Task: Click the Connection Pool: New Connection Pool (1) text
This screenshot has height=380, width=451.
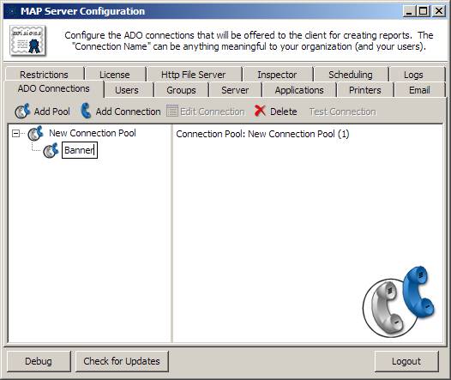Action: 262,134
